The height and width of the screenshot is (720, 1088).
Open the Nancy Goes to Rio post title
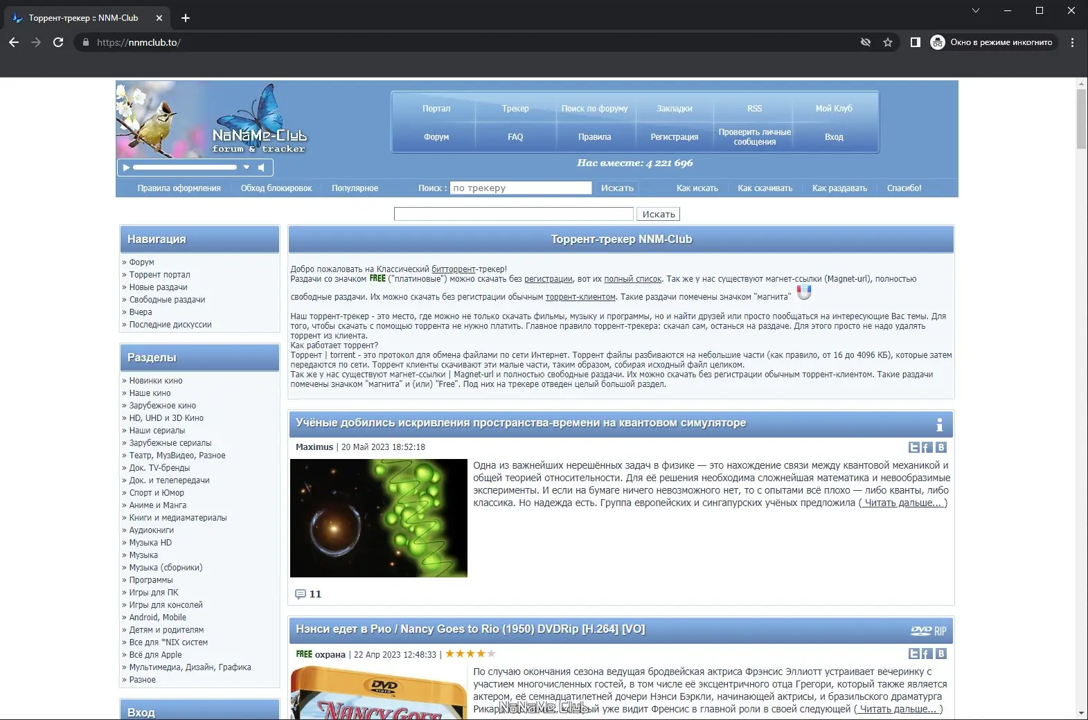[x=470, y=629]
